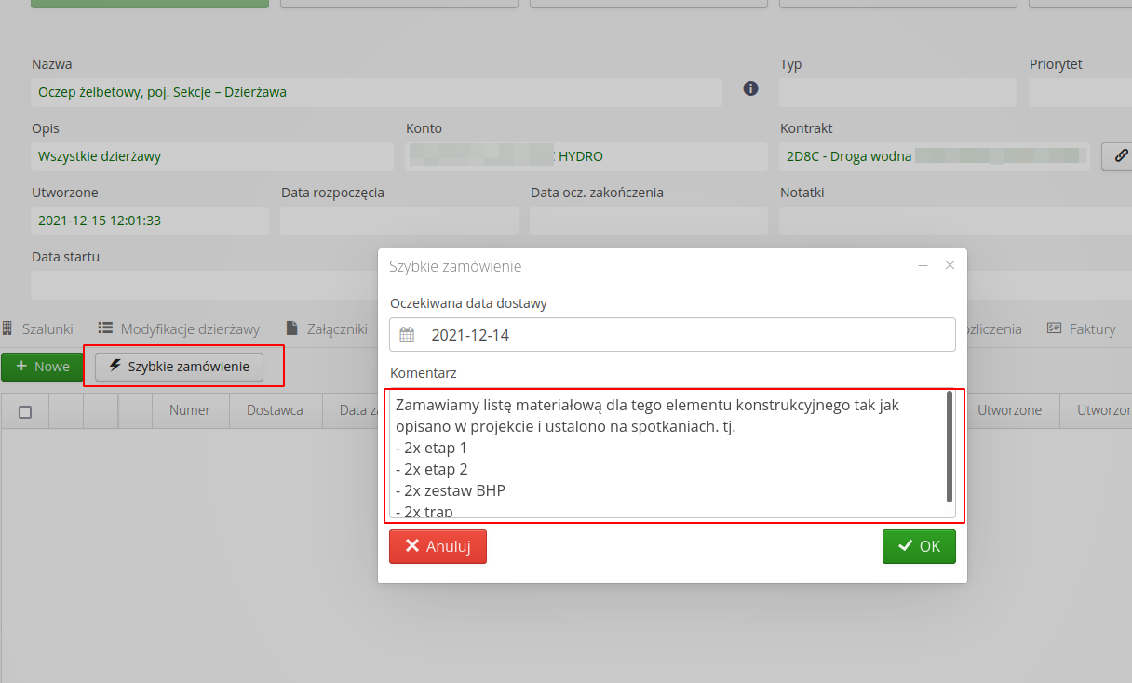The width and height of the screenshot is (1132, 683).
Task: Toggle the select-all checkbox in table header
Action: click(25, 411)
